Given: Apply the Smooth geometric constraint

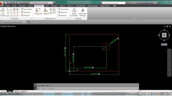Looking at the screenshot, I should [x=11, y=15].
